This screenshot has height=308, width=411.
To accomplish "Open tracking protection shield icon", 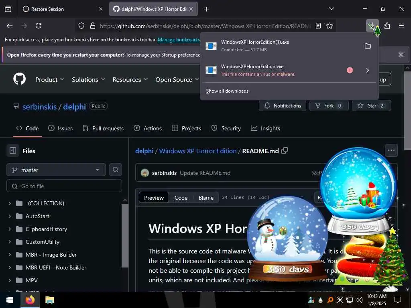I will click(81, 26).
